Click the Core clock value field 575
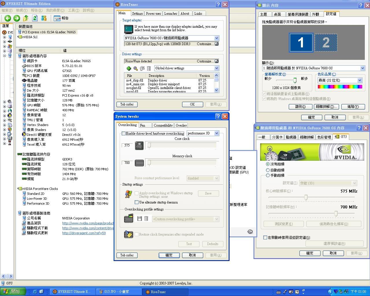Screen dimensions: 370x296 pyautogui.click(x=127, y=145)
